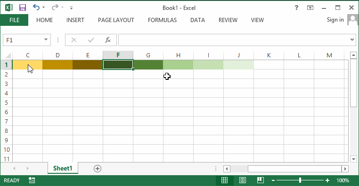Cancel formula entry with the X icon
This screenshot has height=186, width=359.
[x=73, y=40]
